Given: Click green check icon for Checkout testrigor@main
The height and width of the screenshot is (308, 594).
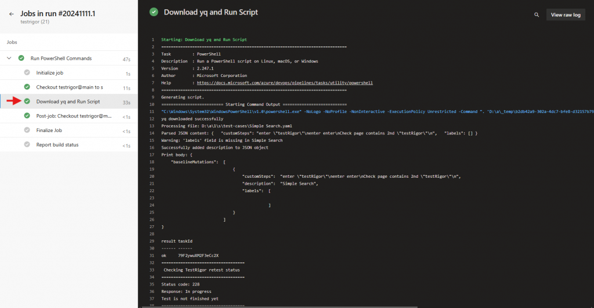Looking at the screenshot, I should (27, 87).
